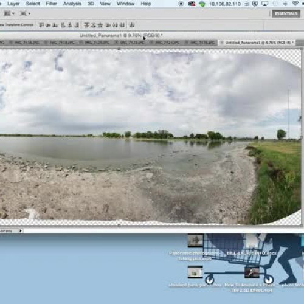Screen dimensions: 304x304
Task: Open the status bar info popup arrow
Action: tap(21, 230)
